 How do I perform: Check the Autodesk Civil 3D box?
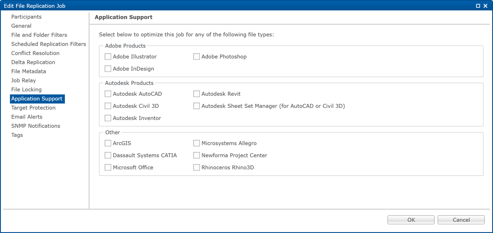tap(108, 106)
